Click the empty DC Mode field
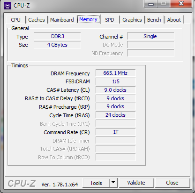This screenshot has height=193, width=195. pyautogui.click(x=150, y=45)
